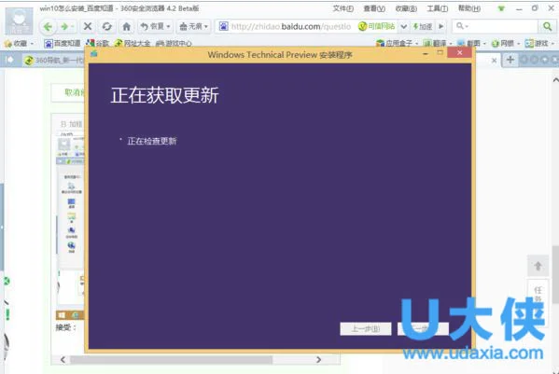The image size is (559, 374).
Task: Click the installer app icon in title bar
Action: (94, 54)
